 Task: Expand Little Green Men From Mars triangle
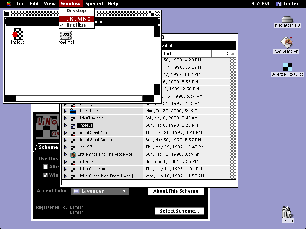pyautogui.click(x=65, y=176)
